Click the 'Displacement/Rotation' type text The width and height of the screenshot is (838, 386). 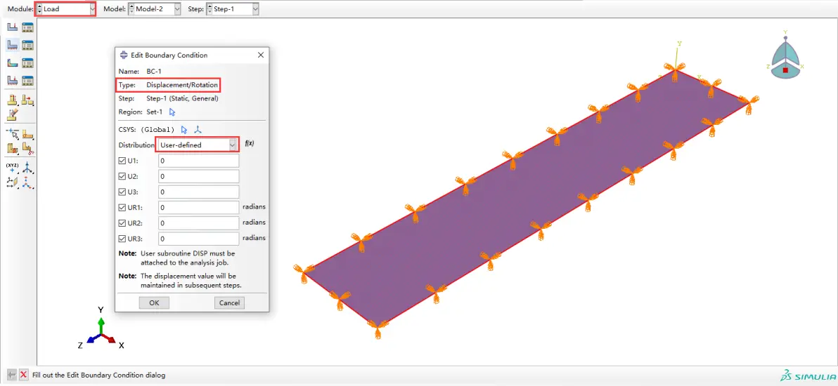point(181,84)
